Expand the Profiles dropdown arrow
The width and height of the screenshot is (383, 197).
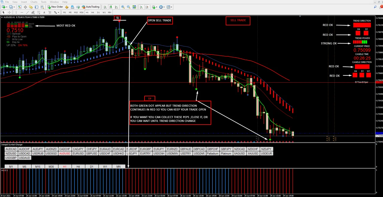pyautogui.click(x=14, y=7)
